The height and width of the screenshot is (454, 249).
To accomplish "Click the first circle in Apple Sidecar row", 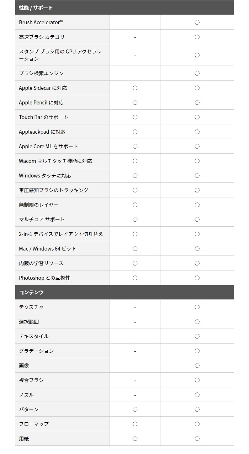I will coord(135,88).
